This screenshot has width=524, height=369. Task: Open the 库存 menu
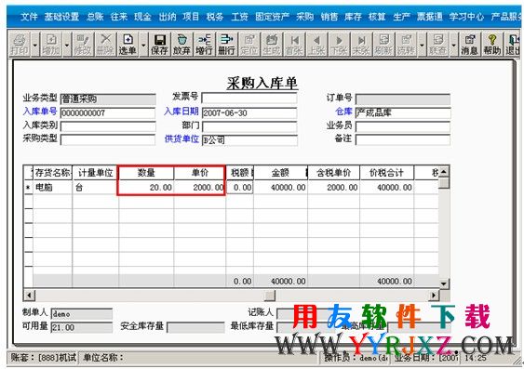354,17
